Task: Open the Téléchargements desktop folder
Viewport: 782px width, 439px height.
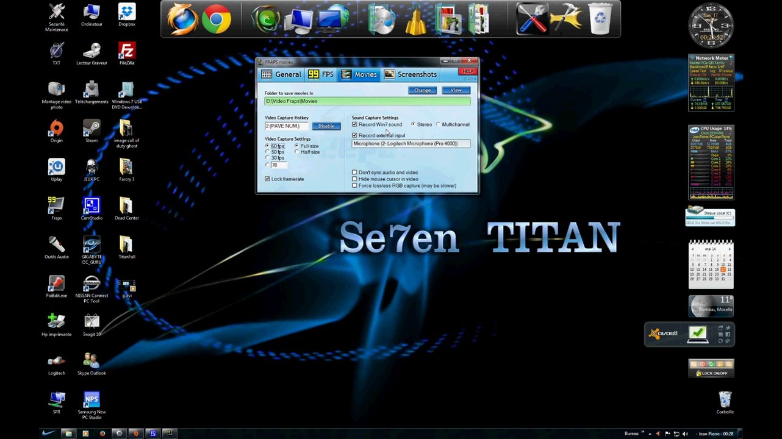Action: pos(91,93)
